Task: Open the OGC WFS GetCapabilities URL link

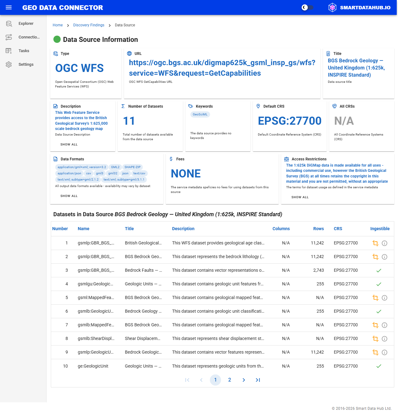Action: (222, 68)
